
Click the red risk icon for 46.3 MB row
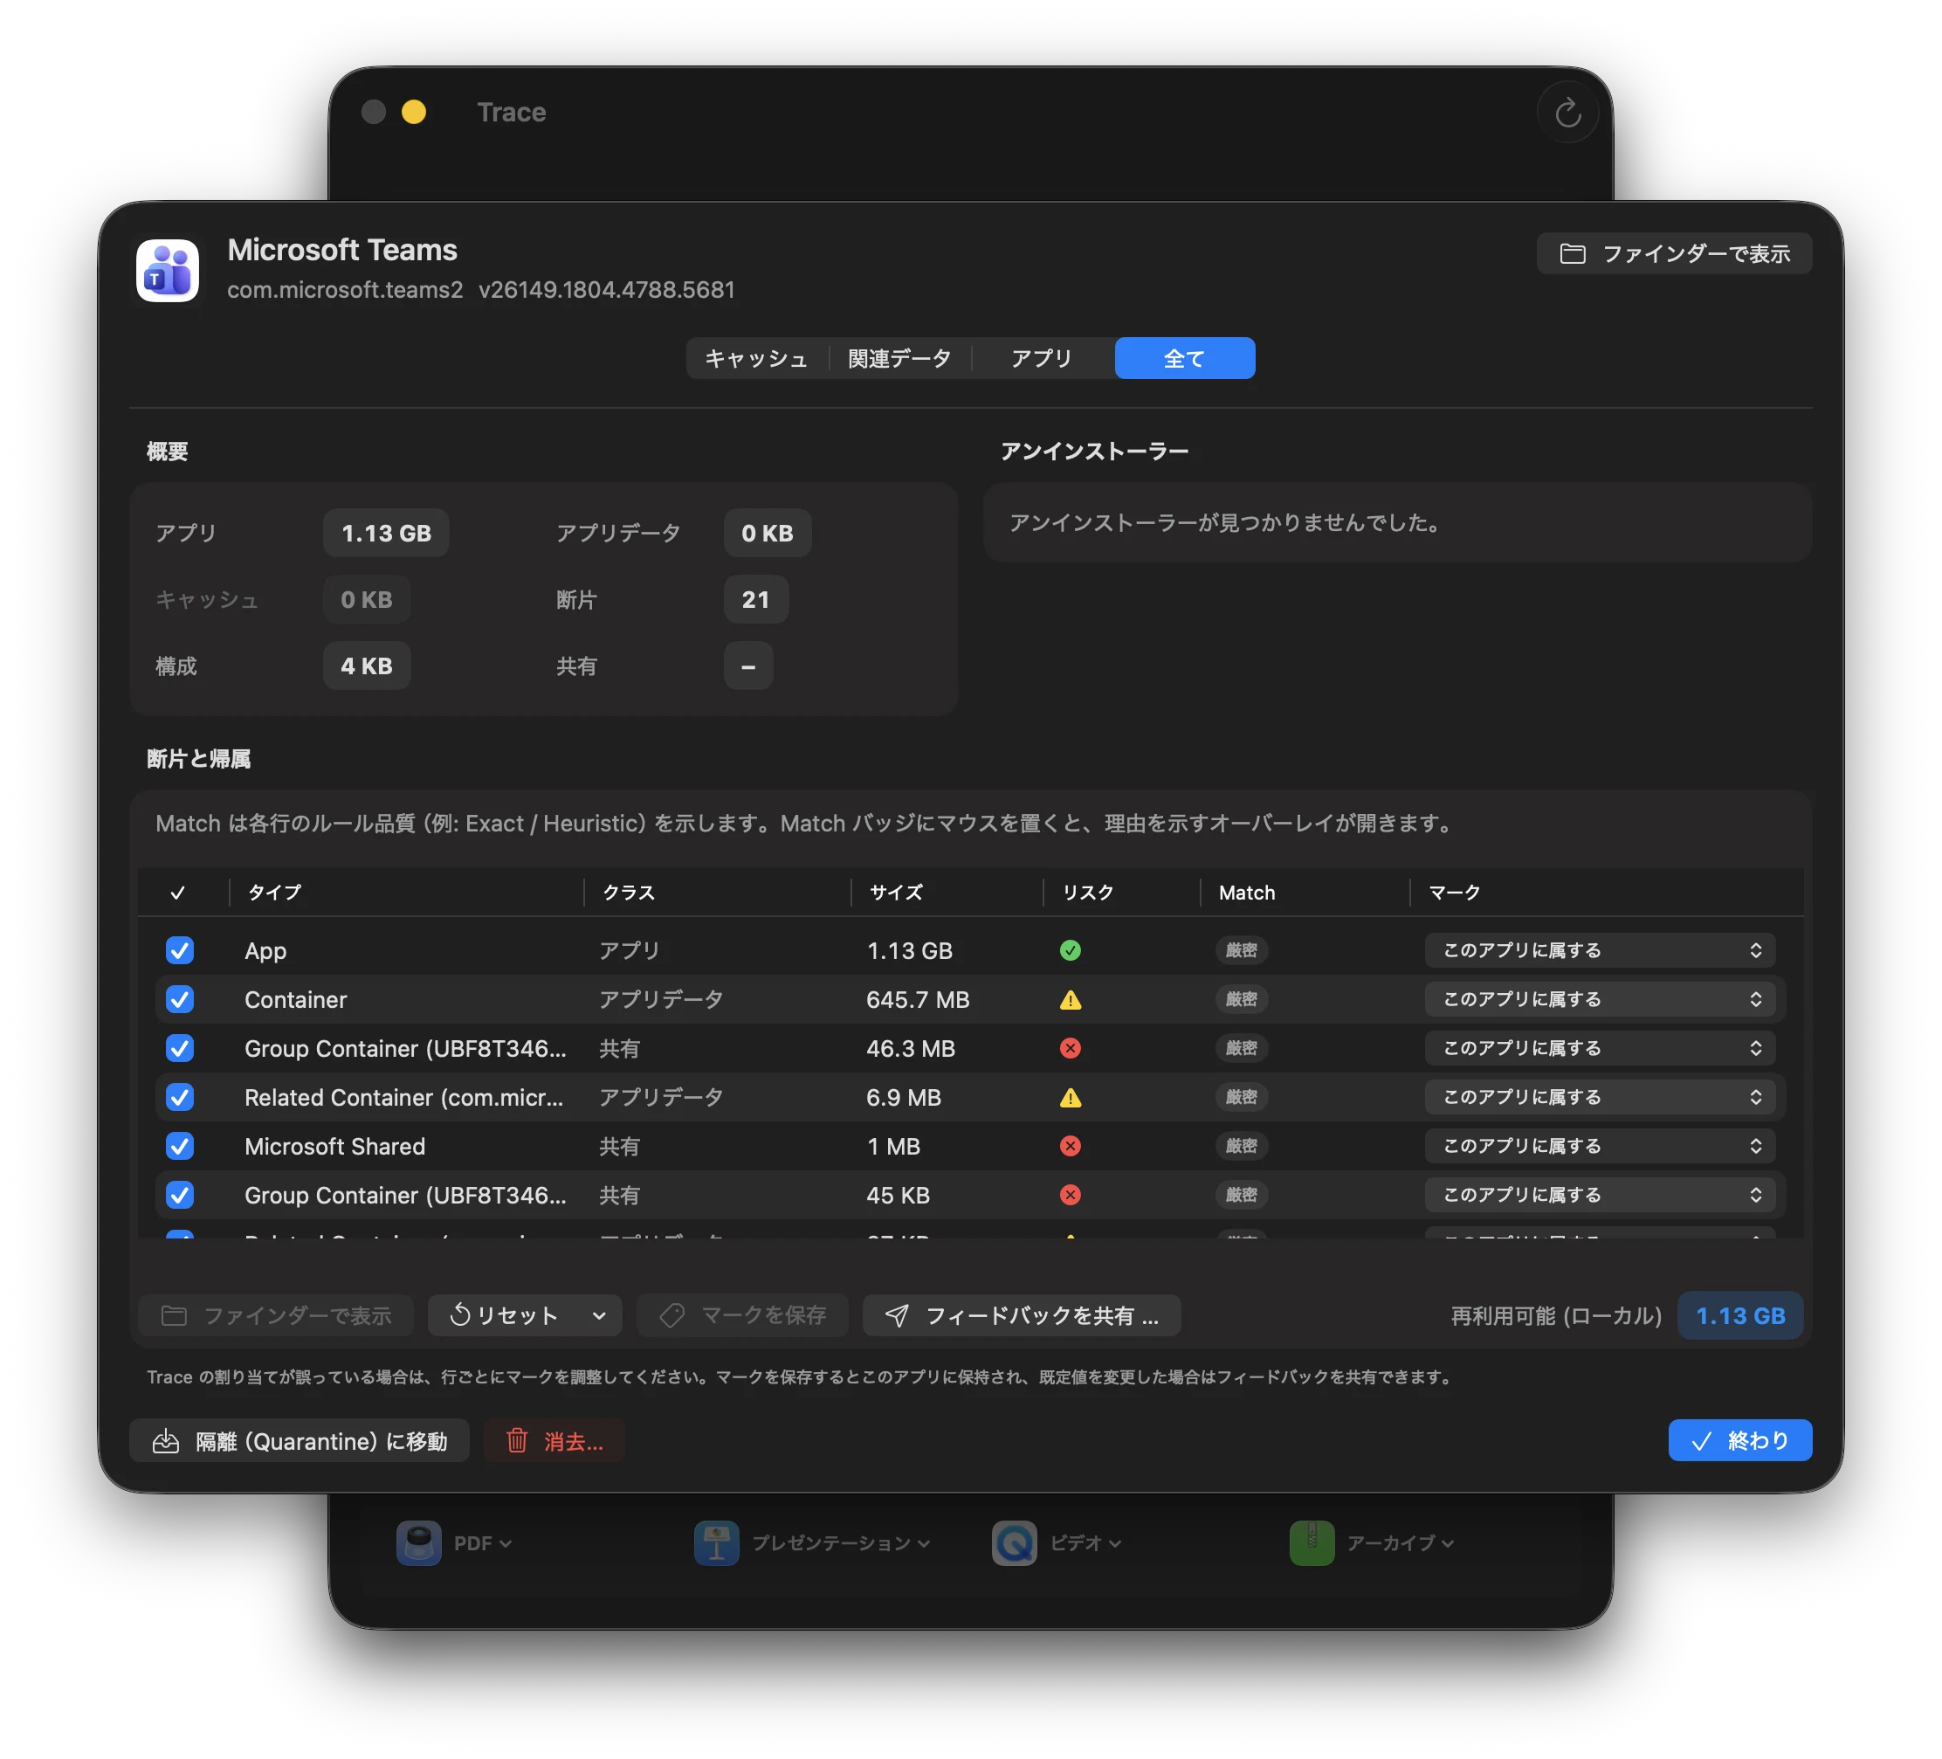point(1071,1048)
